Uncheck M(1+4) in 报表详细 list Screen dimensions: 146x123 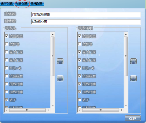[80, 68]
